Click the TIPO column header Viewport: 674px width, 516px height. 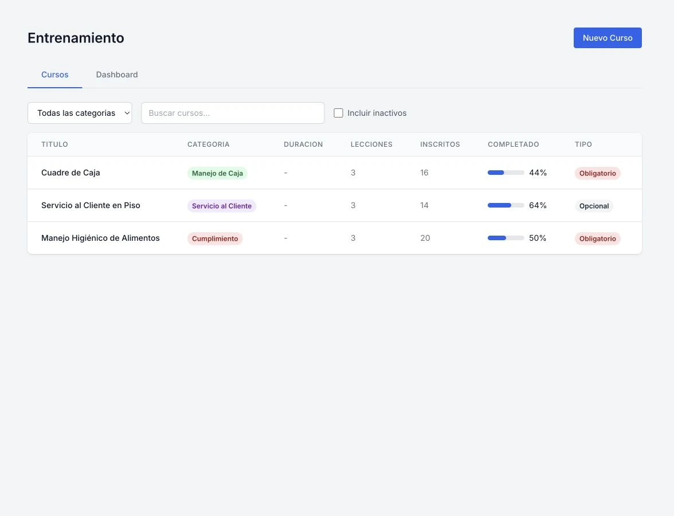point(583,144)
